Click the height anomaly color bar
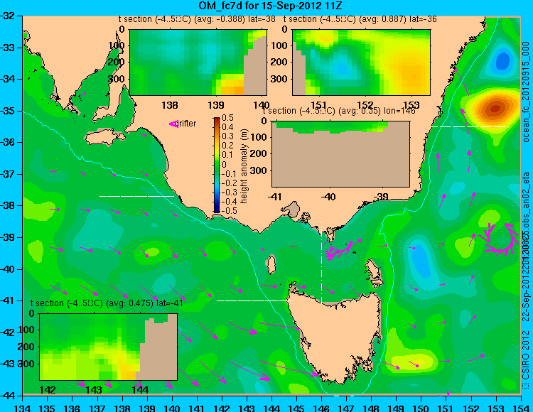Viewport: 533px width, 412px height. 217,165
